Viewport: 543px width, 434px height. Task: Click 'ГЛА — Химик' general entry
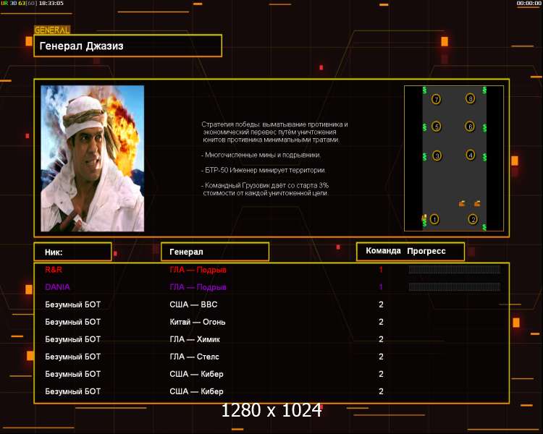[195, 339]
